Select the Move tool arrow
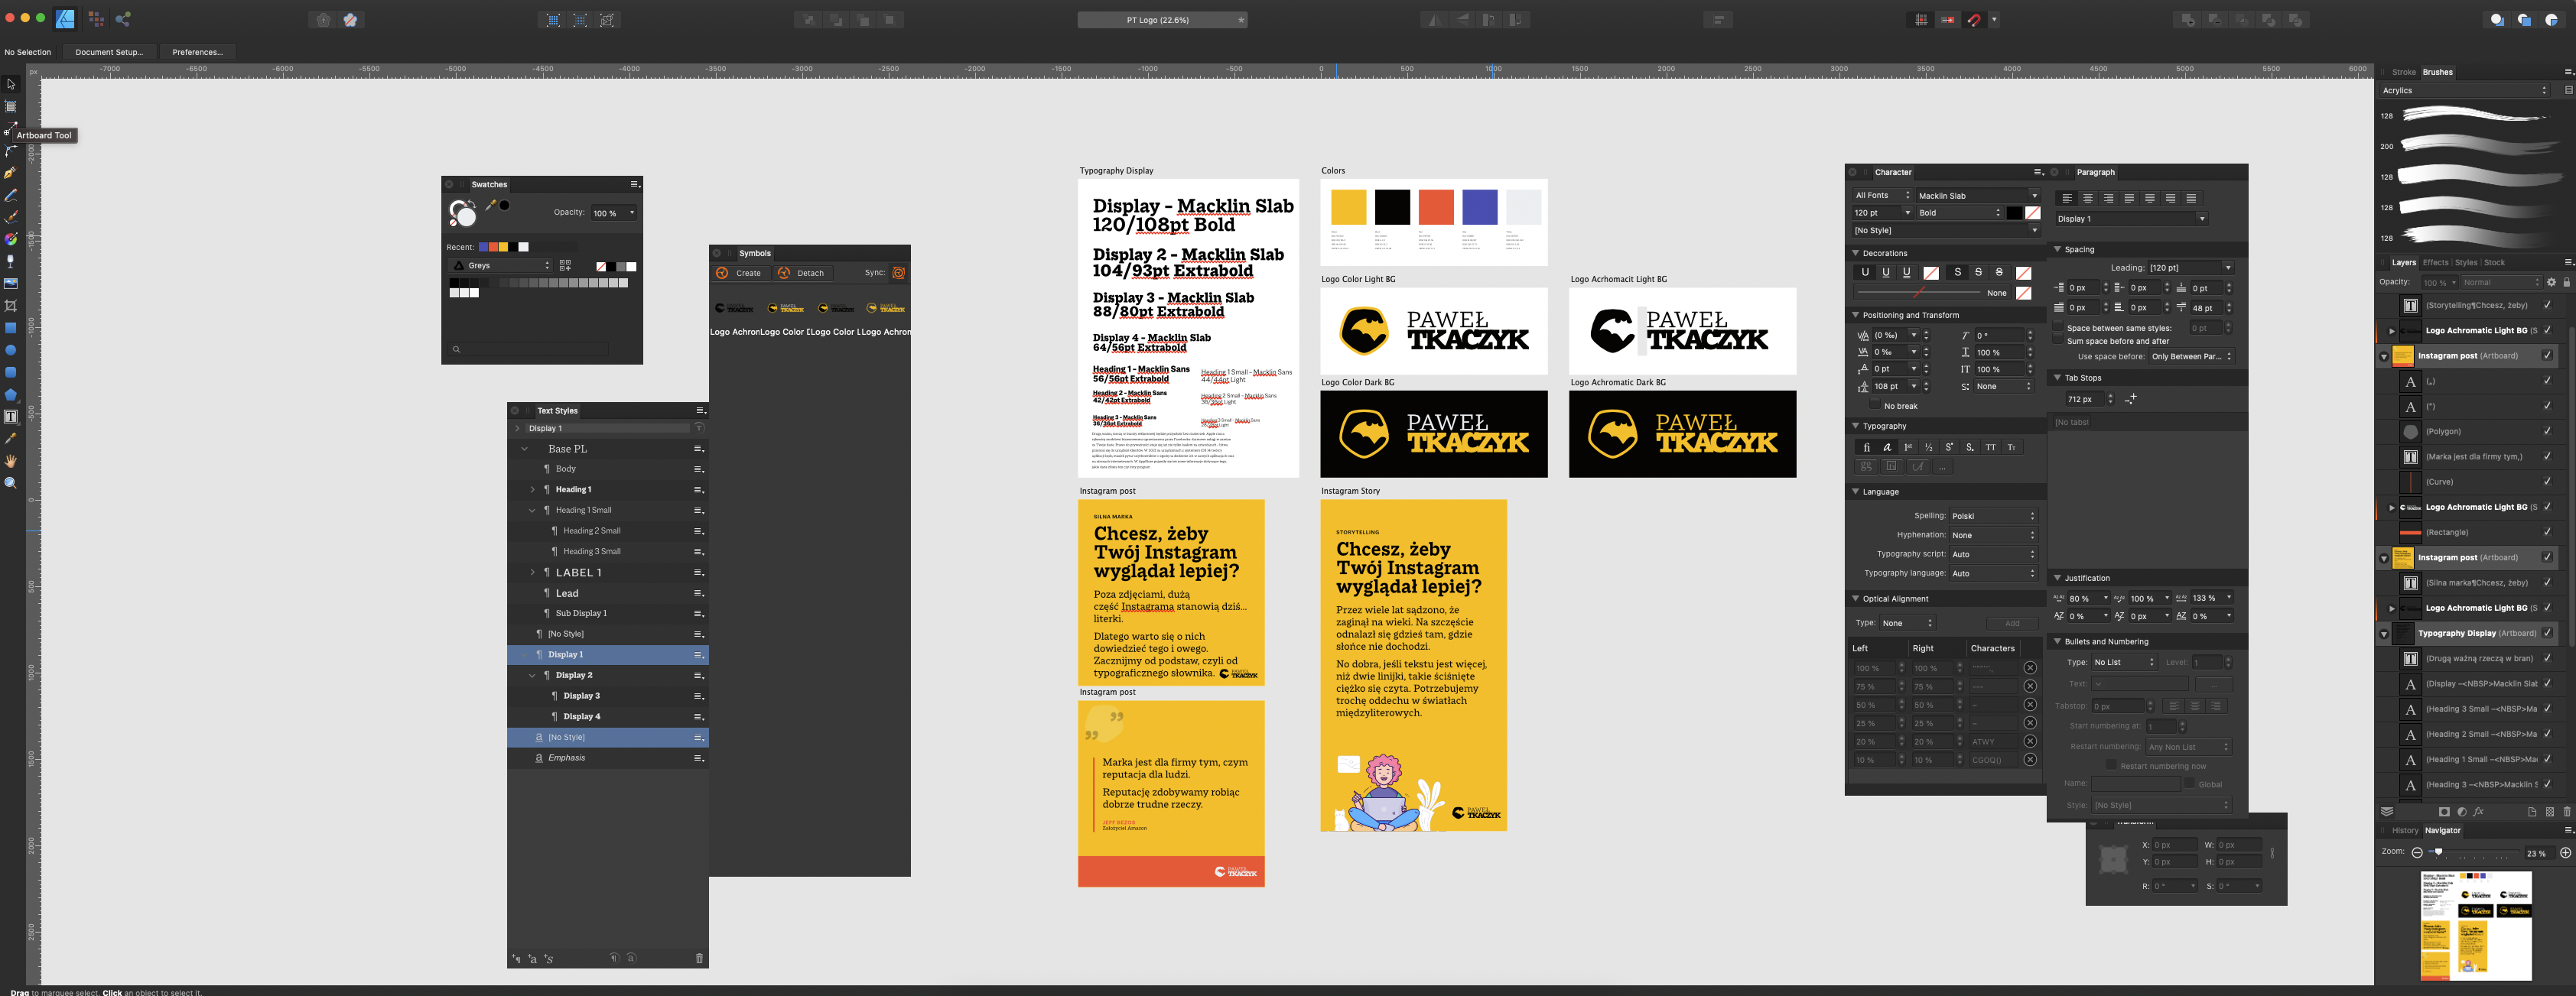2576x996 pixels. 11,84
